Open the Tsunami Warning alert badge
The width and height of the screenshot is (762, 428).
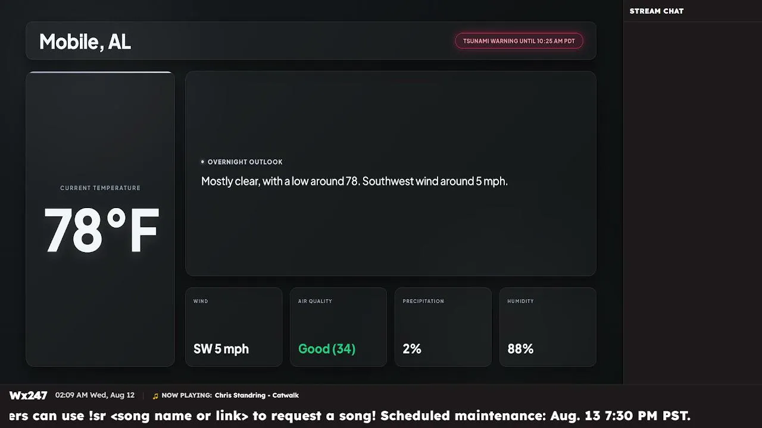(x=519, y=41)
